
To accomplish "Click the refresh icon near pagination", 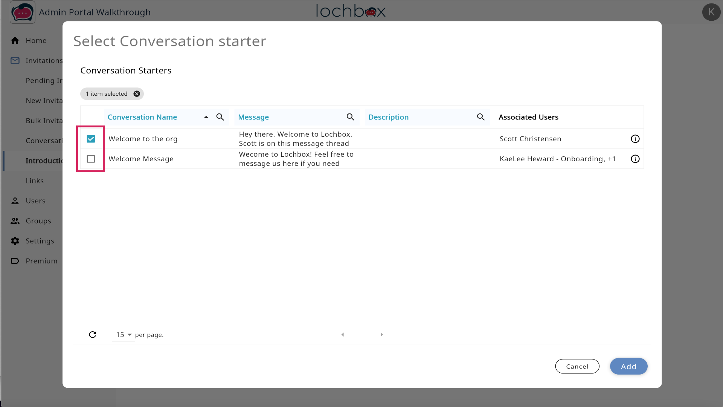I will pyautogui.click(x=93, y=335).
